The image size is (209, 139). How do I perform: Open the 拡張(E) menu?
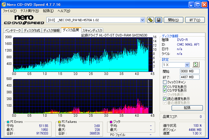tap(48, 11)
